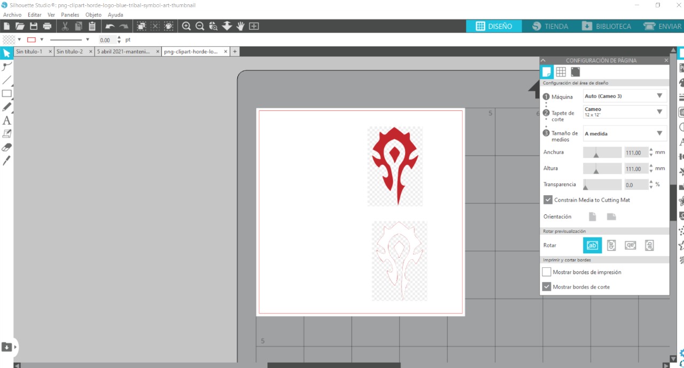Zoom out with the magnifier minus icon

200,26
